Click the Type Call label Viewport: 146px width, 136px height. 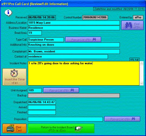(21, 40)
